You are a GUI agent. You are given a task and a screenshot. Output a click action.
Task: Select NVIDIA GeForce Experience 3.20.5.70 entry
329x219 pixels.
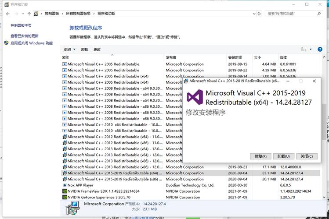(x=191, y=197)
